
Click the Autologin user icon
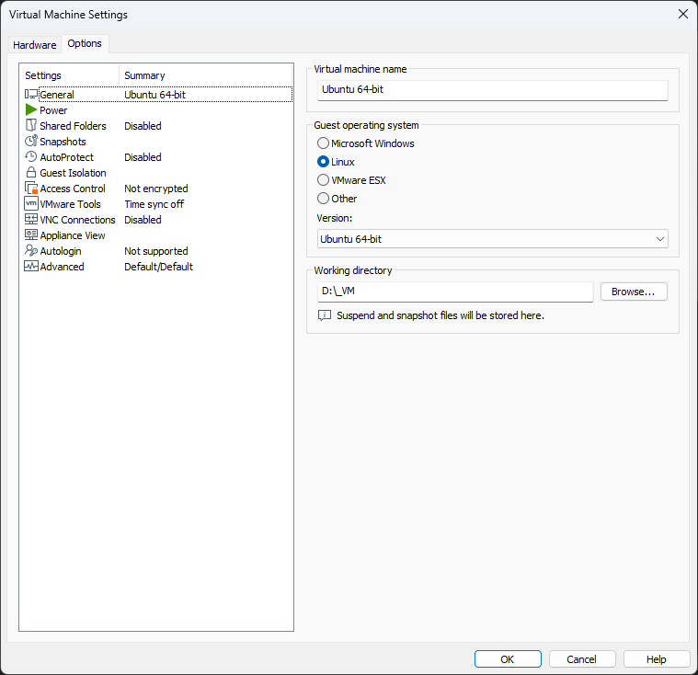[x=31, y=251]
